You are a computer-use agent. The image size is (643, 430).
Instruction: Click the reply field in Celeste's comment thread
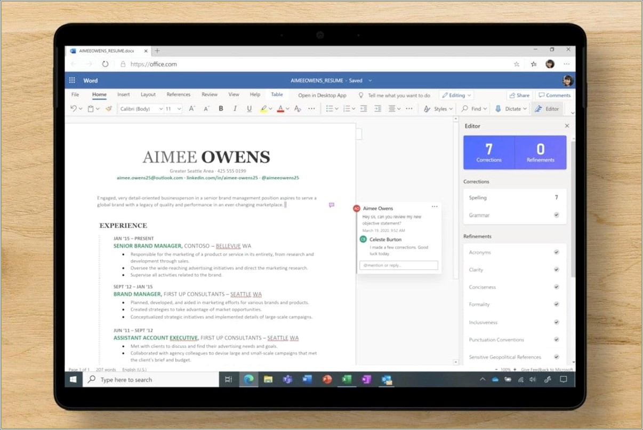398,265
